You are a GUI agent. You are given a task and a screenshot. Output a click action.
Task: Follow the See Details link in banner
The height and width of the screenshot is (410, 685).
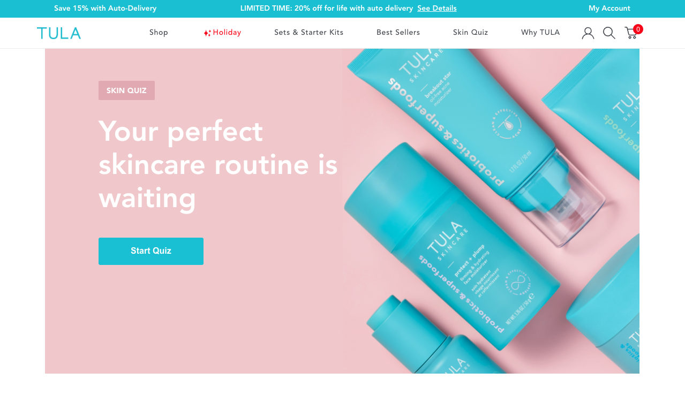coord(437,9)
